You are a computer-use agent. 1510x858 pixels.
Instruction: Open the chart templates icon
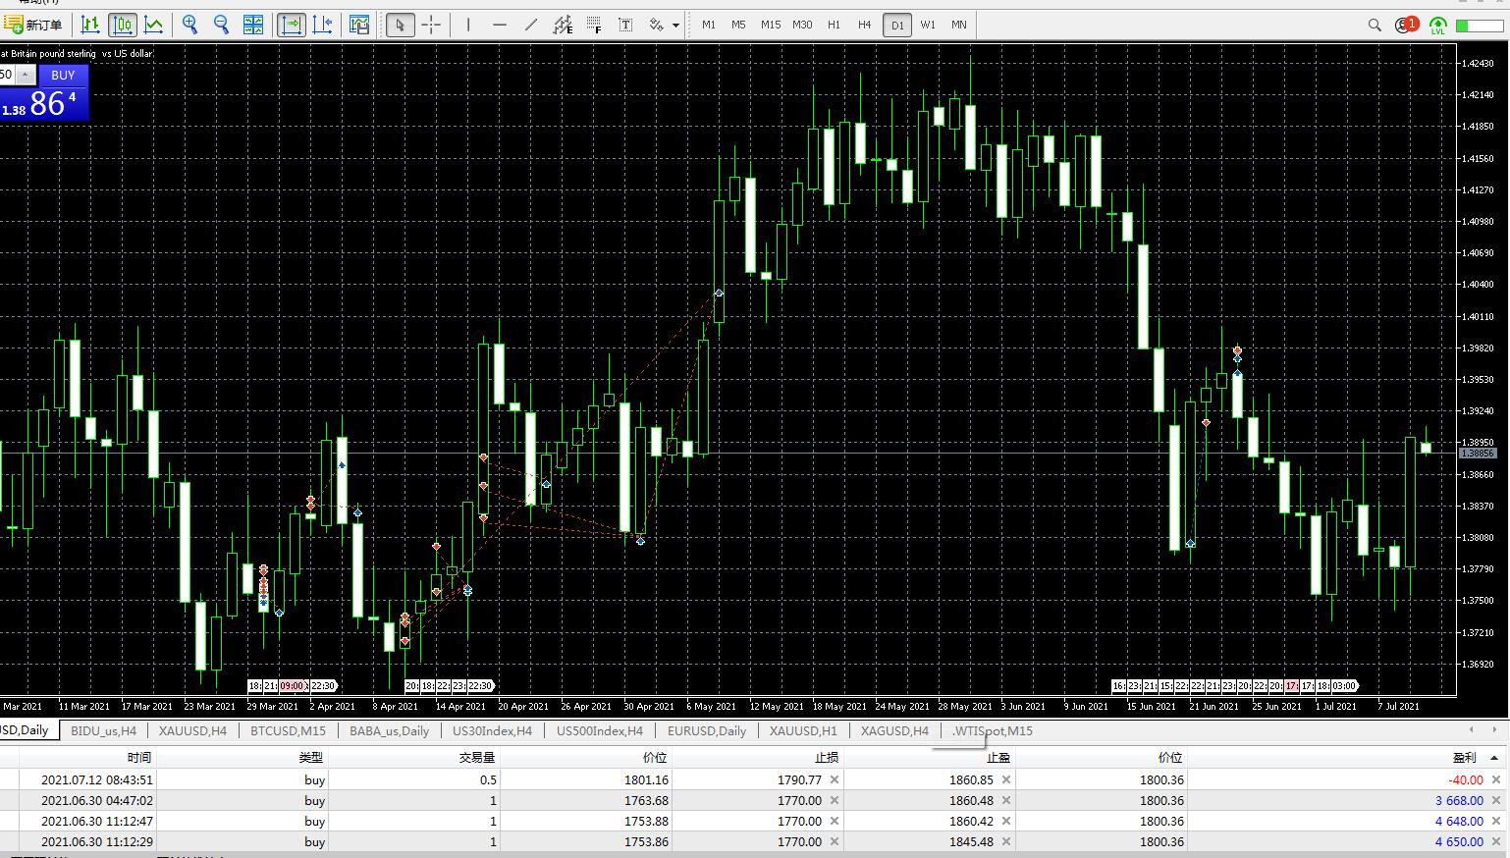click(x=359, y=25)
